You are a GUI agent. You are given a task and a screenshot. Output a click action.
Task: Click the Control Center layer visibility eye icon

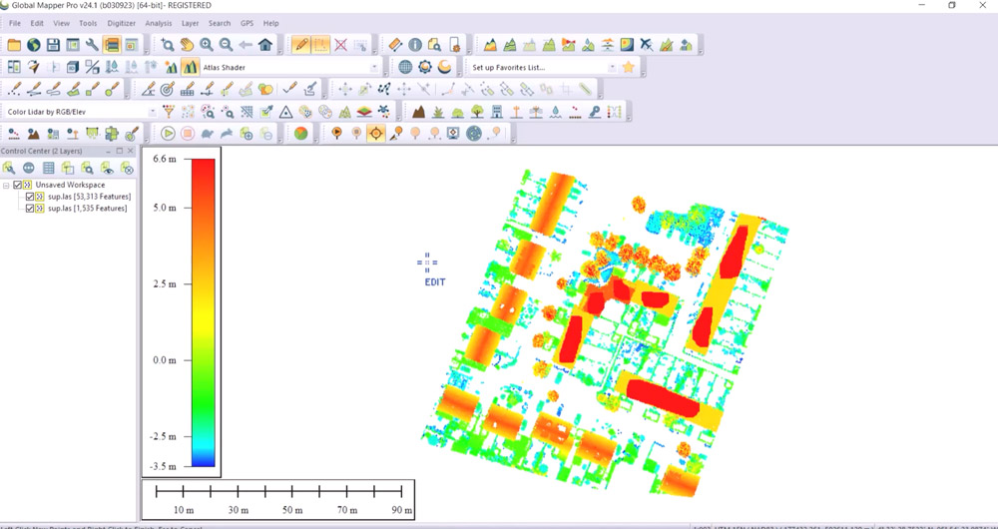[x=108, y=168]
